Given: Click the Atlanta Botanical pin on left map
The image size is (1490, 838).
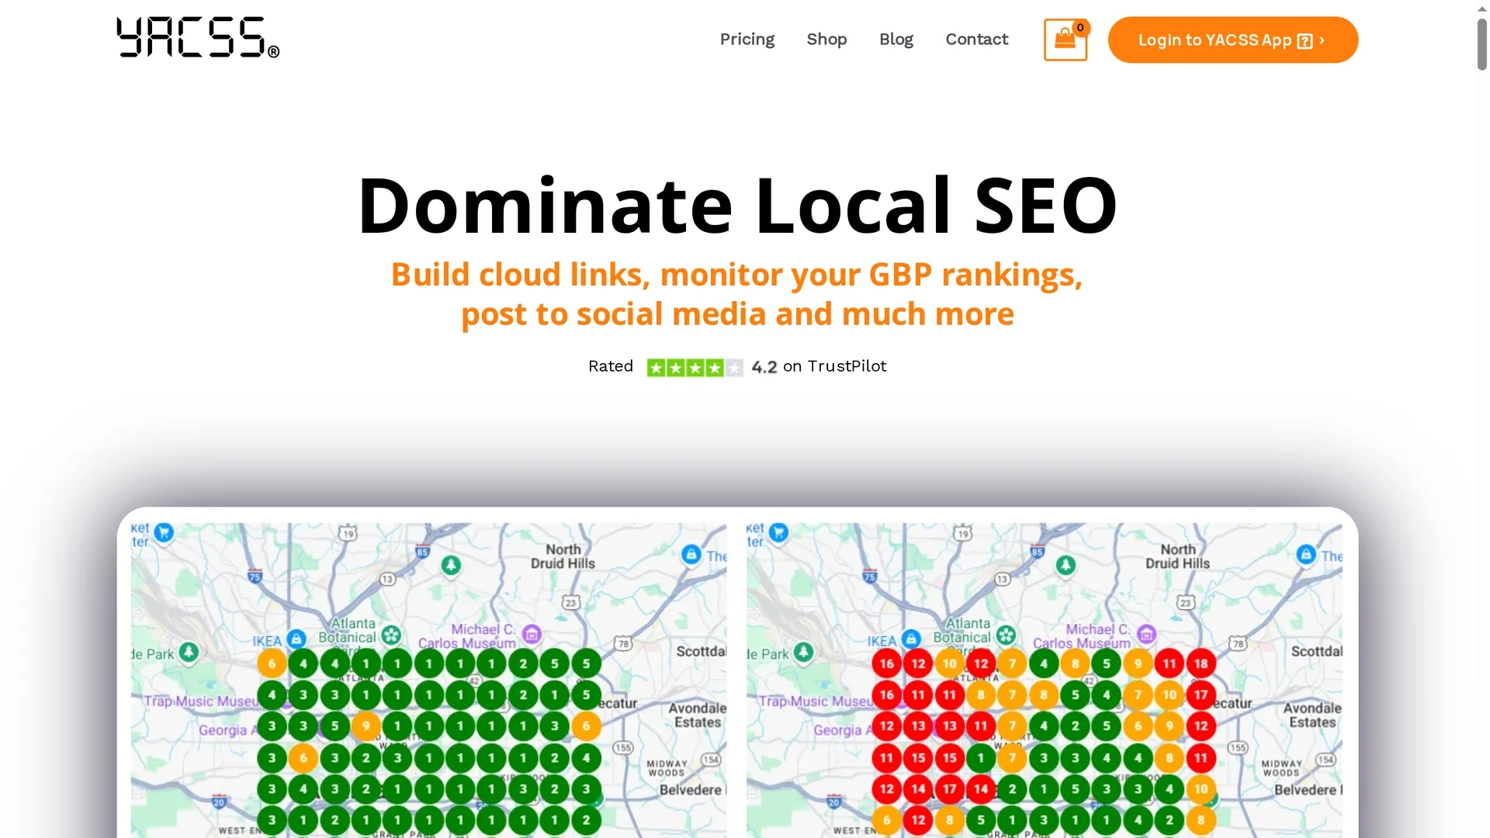Looking at the screenshot, I should tap(391, 635).
